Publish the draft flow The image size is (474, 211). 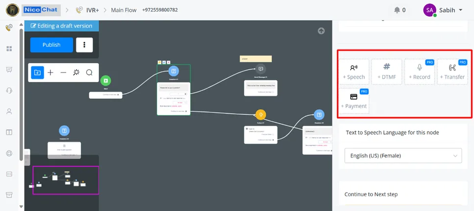(x=51, y=45)
